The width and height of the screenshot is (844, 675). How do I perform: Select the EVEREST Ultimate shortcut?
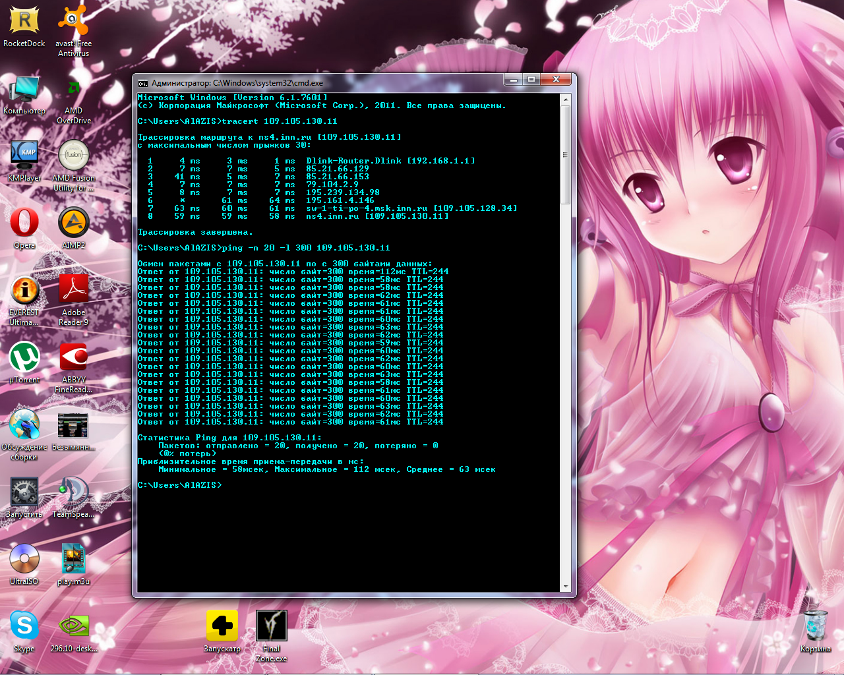pyautogui.click(x=24, y=301)
